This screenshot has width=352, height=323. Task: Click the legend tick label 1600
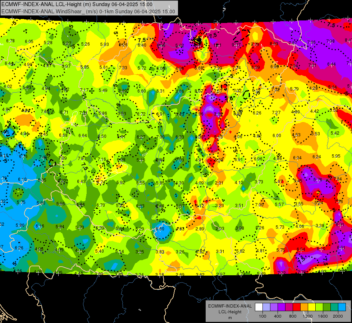[323, 316]
